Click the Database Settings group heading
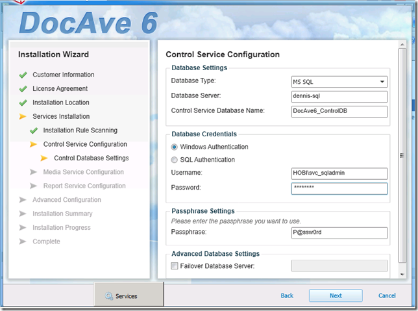The image size is (418, 311). pos(199,68)
